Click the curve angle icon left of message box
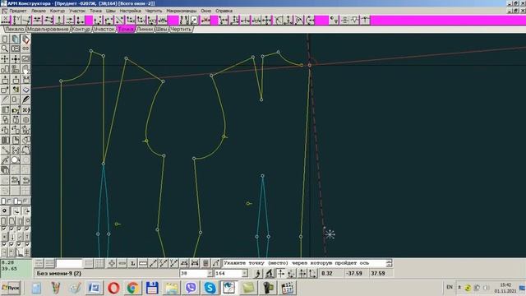The width and height of the screenshot is (526, 296). [x=216, y=263]
